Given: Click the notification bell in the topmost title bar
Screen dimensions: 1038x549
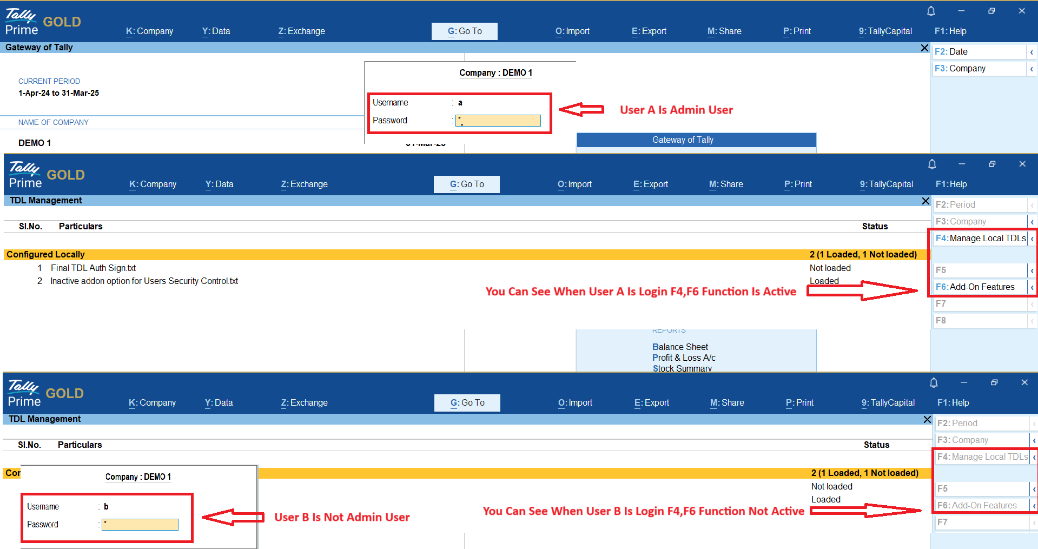Looking at the screenshot, I should (x=931, y=11).
